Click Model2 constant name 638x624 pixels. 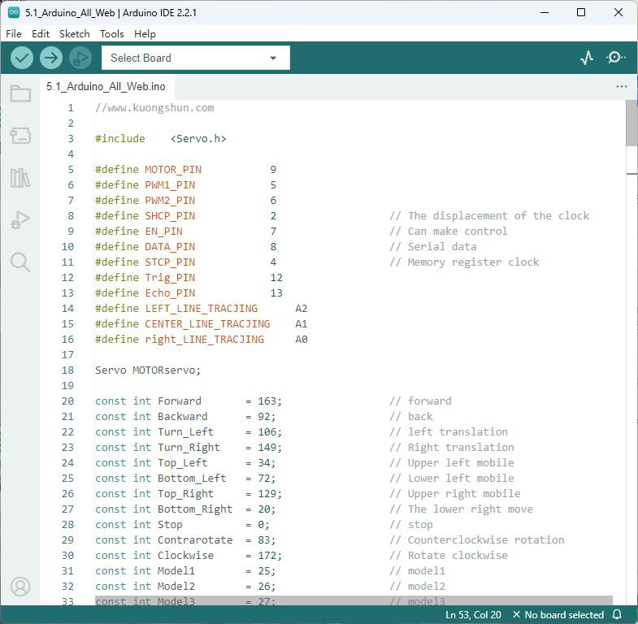tap(176, 587)
